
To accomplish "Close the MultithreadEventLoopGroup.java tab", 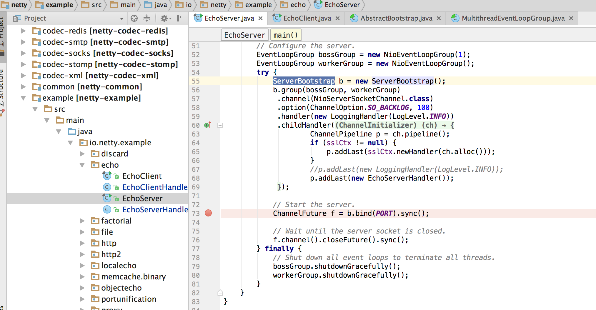I will click(x=571, y=18).
